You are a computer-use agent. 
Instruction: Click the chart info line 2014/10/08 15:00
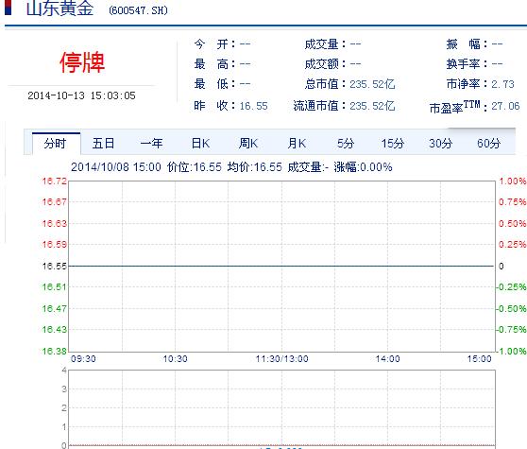(116, 167)
